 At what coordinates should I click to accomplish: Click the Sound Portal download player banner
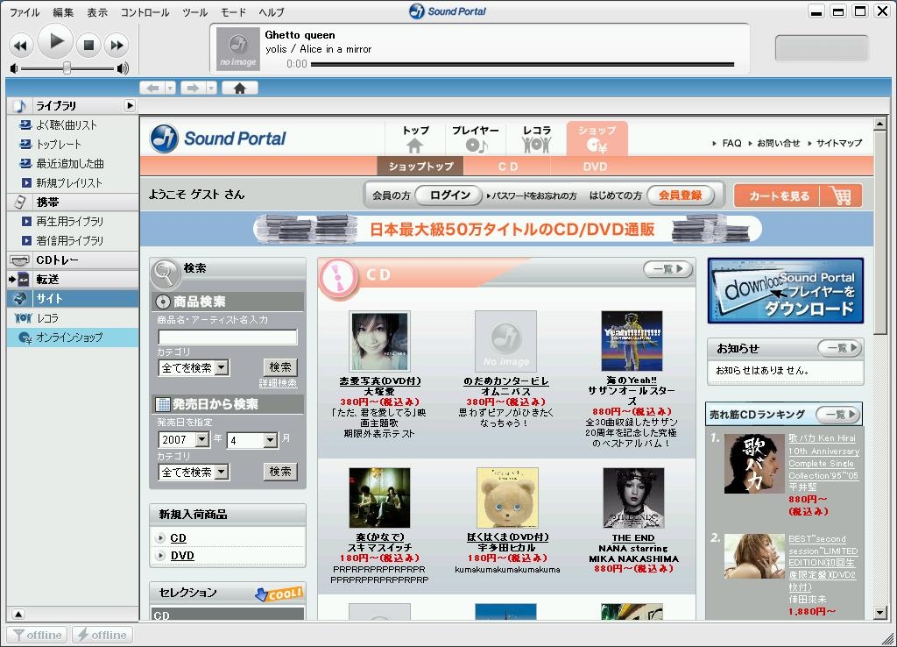[786, 291]
